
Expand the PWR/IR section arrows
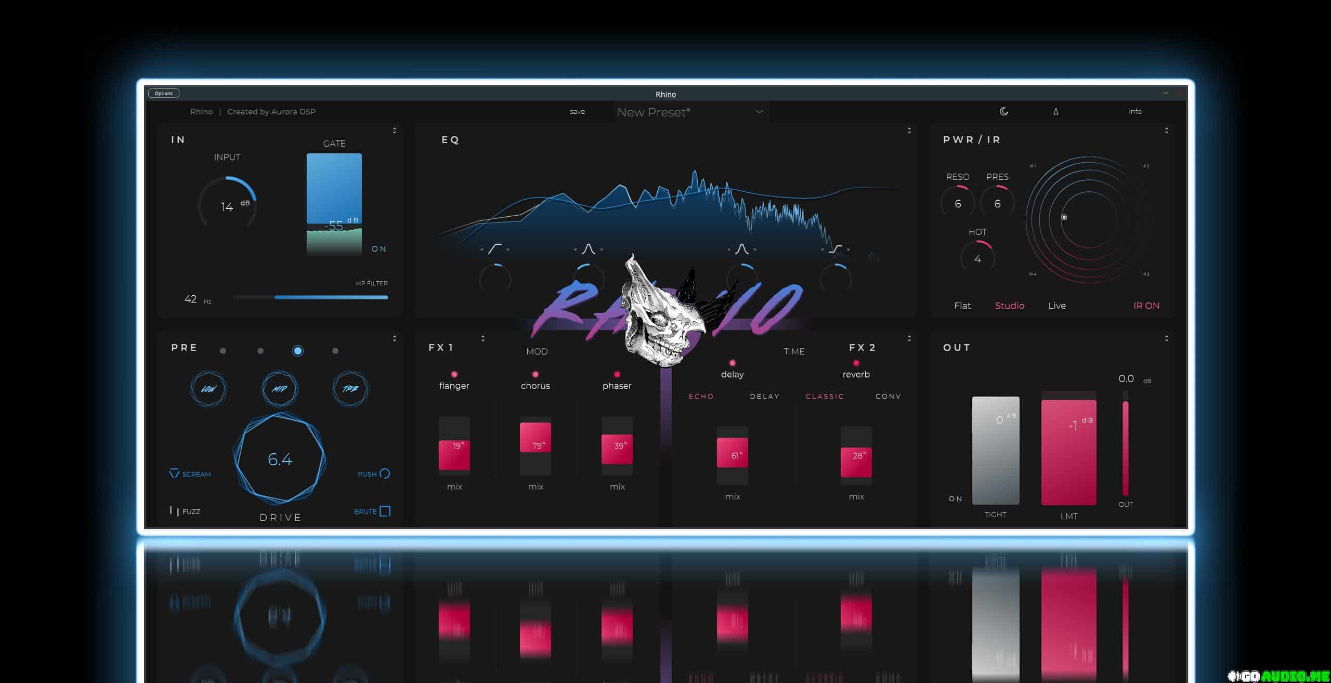pyautogui.click(x=1166, y=130)
